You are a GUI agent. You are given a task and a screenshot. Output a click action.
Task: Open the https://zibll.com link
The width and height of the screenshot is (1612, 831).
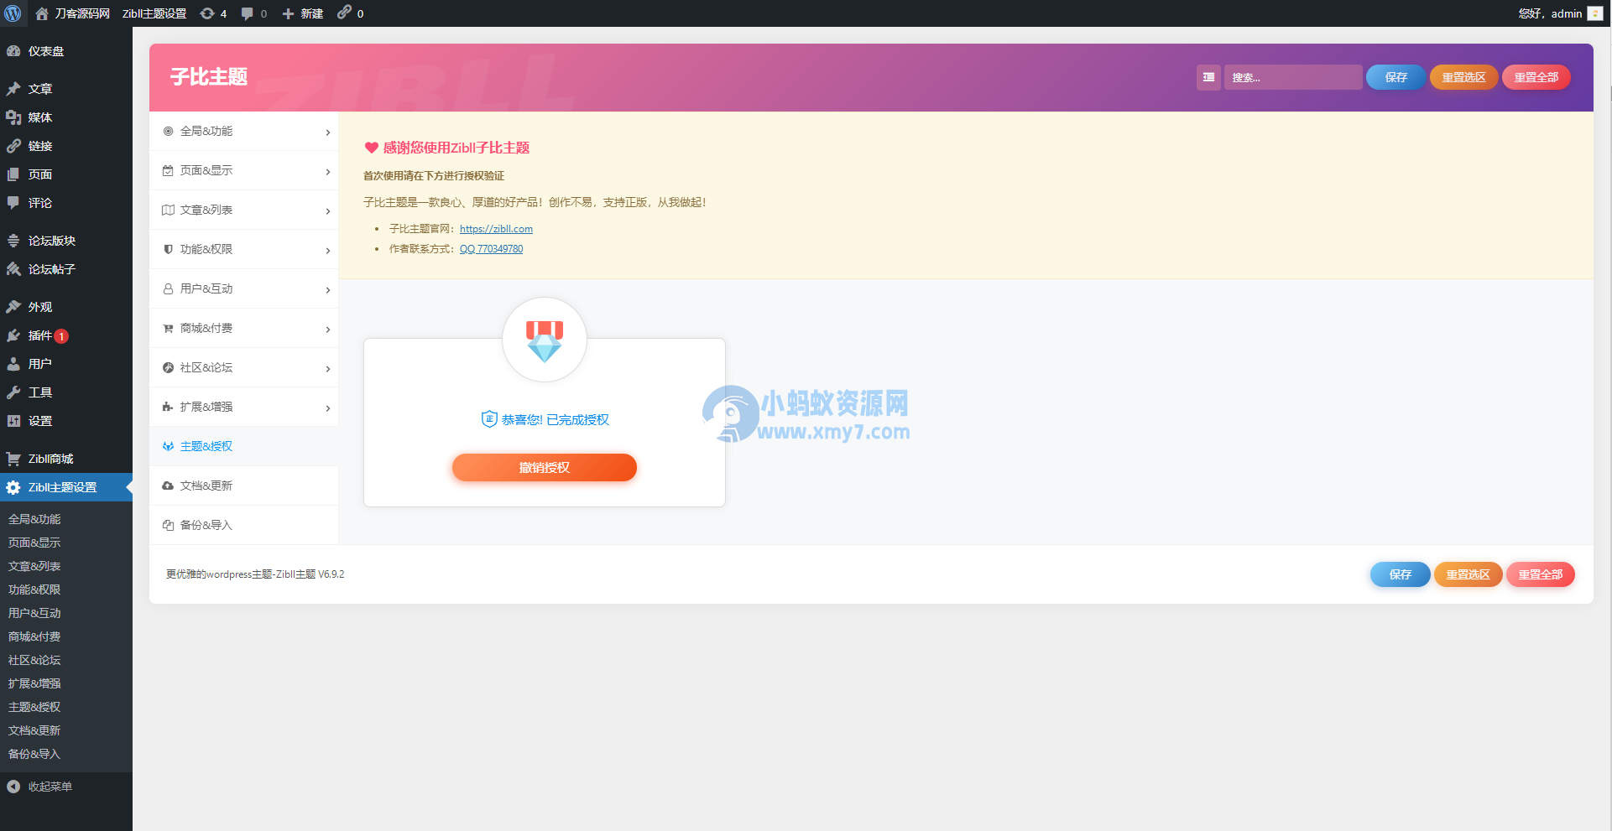point(496,229)
